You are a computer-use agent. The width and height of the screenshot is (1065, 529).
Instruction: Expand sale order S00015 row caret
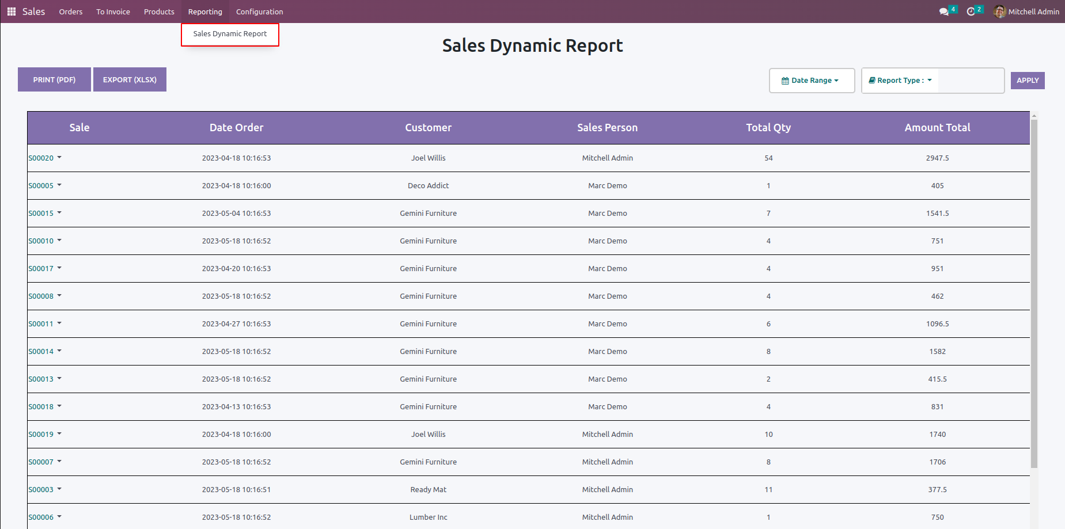coord(59,213)
